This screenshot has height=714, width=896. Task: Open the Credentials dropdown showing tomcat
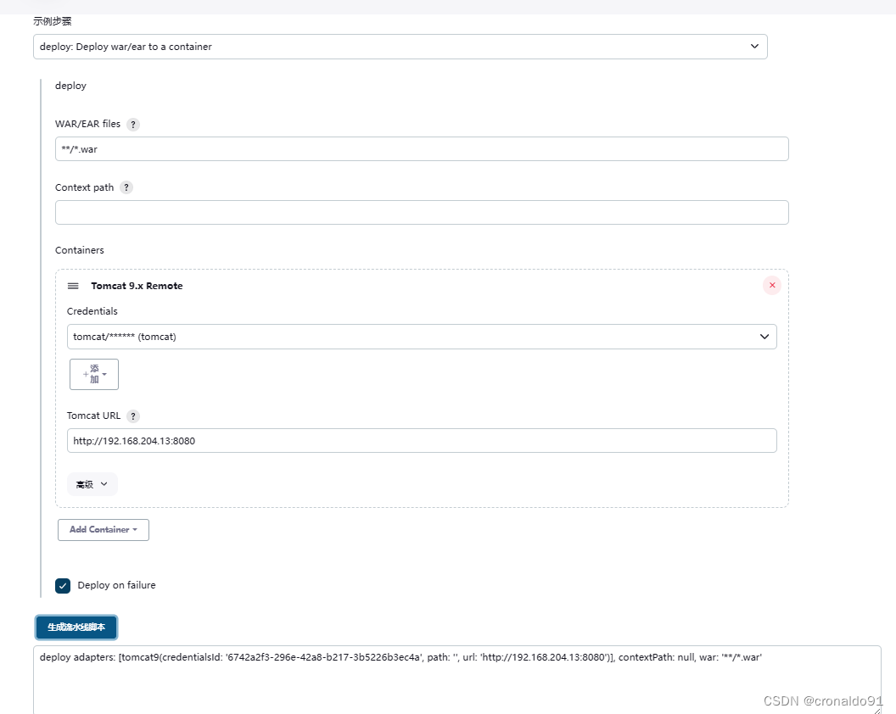pos(422,337)
